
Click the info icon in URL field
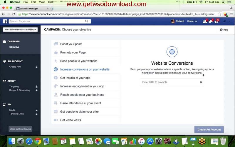[x=201, y=82]
